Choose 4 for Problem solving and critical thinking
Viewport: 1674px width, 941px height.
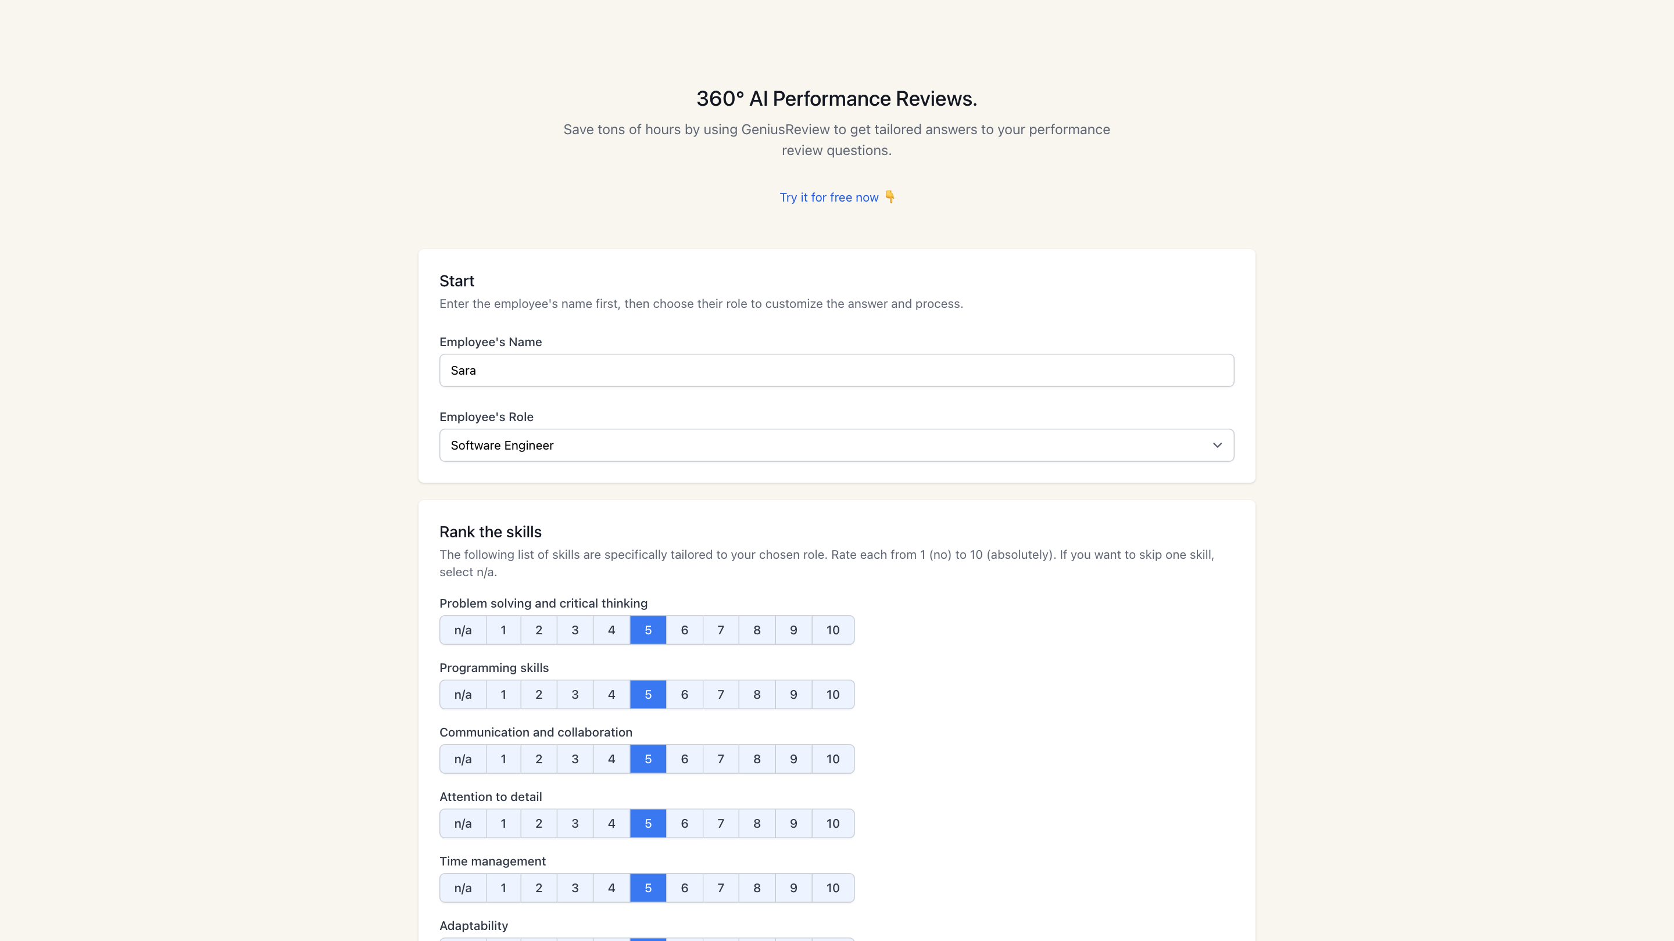tap(611, 630)
